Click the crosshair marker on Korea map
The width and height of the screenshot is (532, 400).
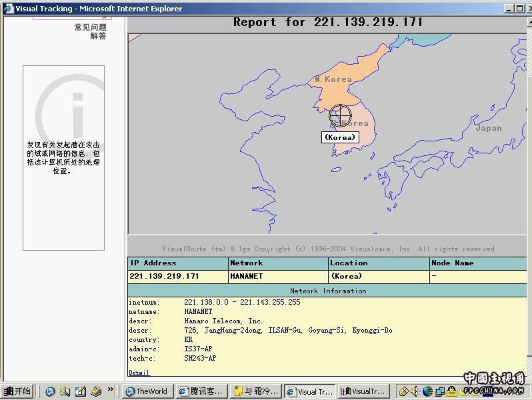(x=340, y=115)
